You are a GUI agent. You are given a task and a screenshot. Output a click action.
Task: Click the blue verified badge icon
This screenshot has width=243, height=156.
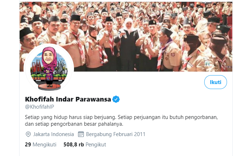[116, 99]
